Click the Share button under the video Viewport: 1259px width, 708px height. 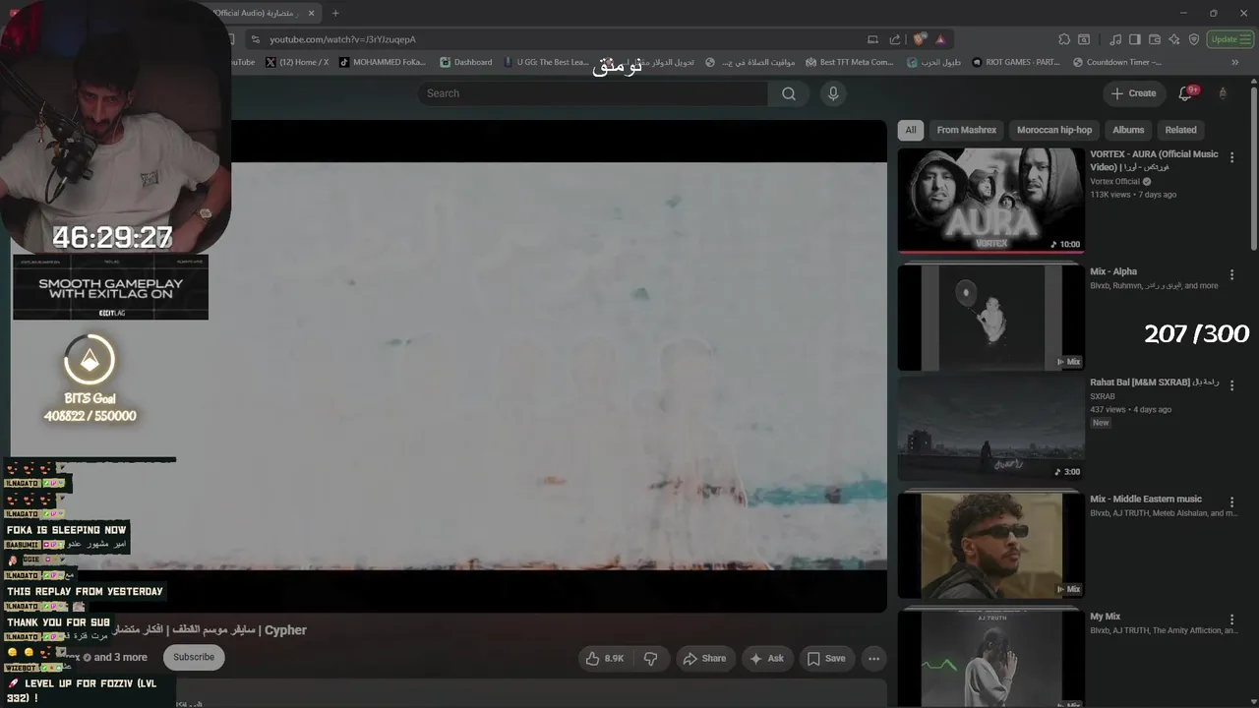coord(704,659)
